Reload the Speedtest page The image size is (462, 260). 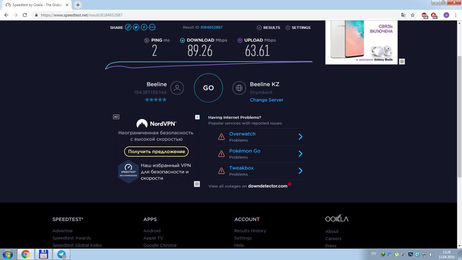pos(25,15)
